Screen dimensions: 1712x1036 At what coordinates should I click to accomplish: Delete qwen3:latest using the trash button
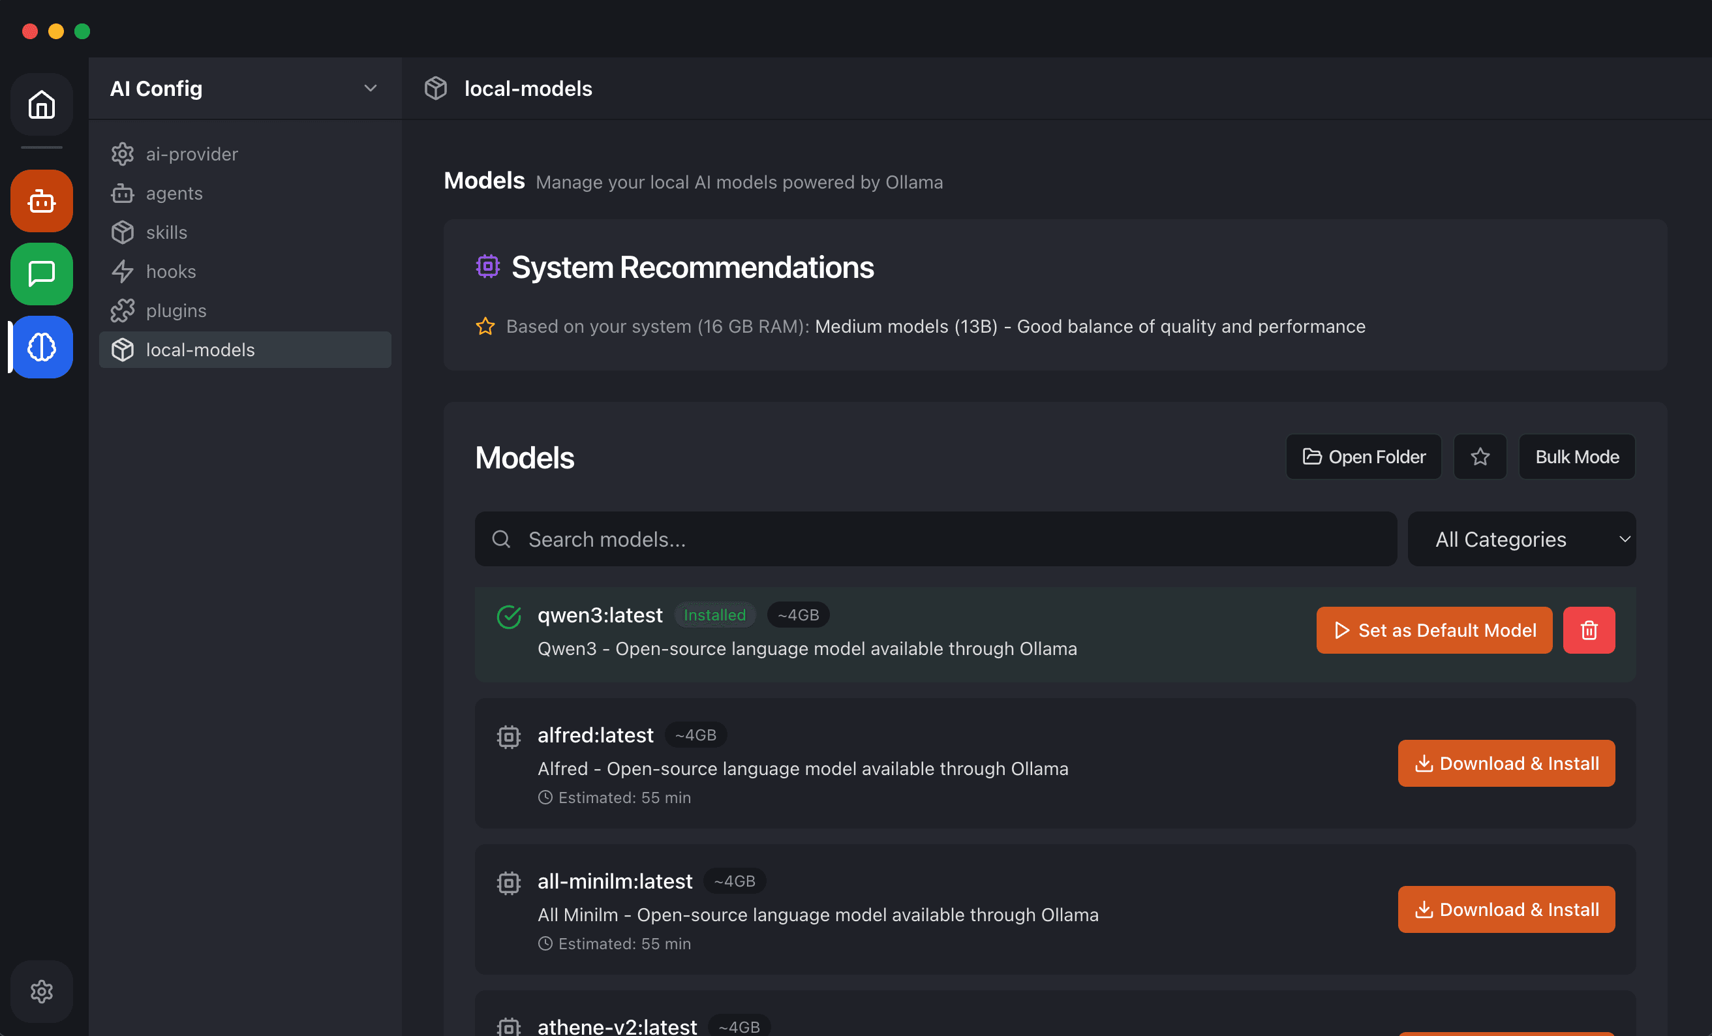(x=1589, y=630)
